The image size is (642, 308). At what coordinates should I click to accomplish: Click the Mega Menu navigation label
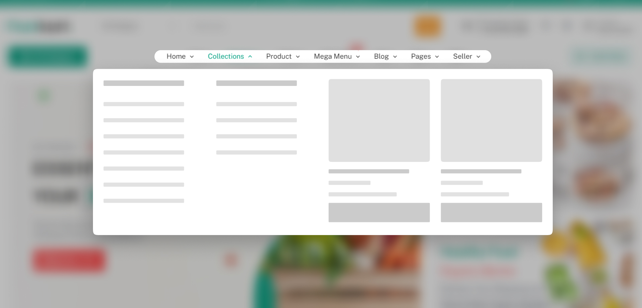[x=332, y=57]
